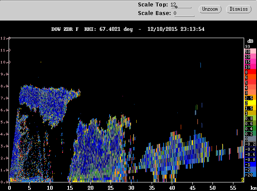Click the 4 dB color swatch

(x=250, y=87)
